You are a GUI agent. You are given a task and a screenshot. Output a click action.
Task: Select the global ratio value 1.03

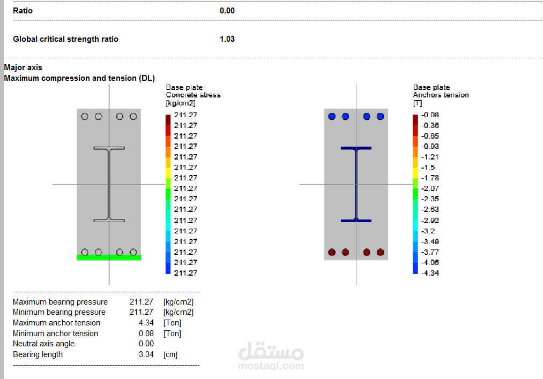pos(227,39)
